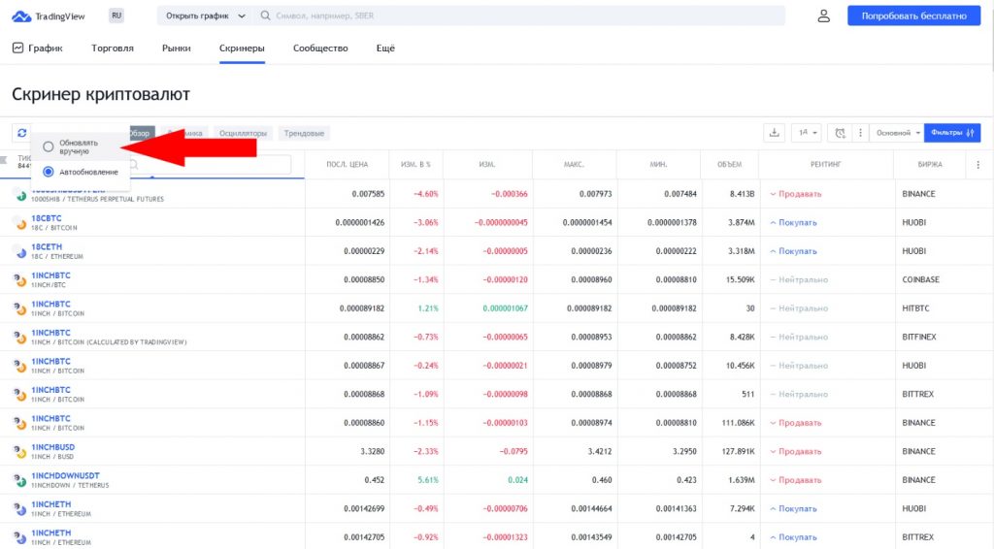Click the 'Скринер криптовалют' page heading
Viewport: 994px width, 549px height.
(101, 94)
